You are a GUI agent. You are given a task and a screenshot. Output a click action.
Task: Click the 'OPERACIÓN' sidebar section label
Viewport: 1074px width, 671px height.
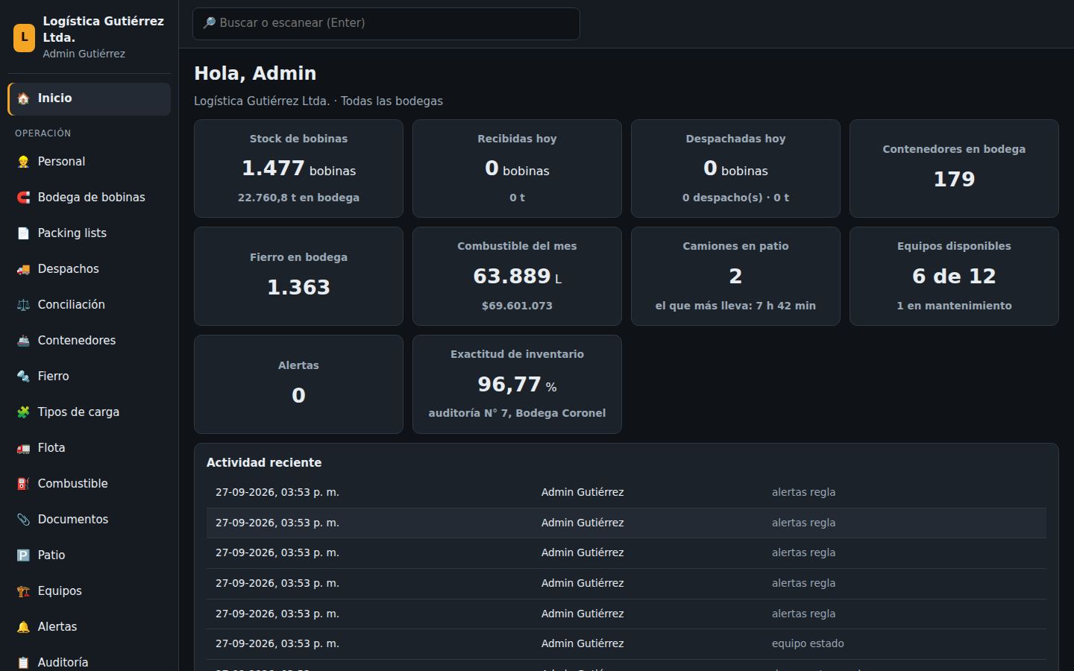point(43,133)
